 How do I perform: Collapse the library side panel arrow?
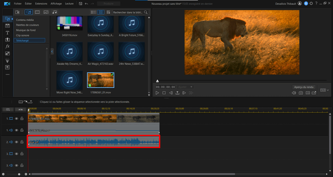pyautogui.click(x=52, y=51)
